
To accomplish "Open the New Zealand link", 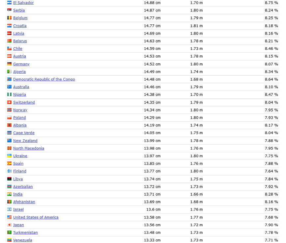I will [25, 141].
